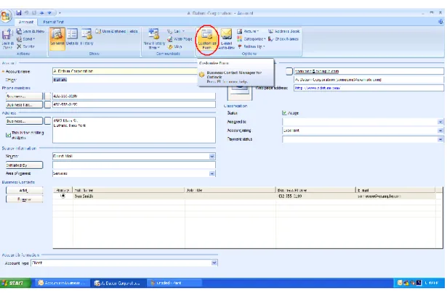The height and width of the screenshot is (293, 447).
Task: Switch to the Format Text ribbon tab
Action: pos(53,22)
